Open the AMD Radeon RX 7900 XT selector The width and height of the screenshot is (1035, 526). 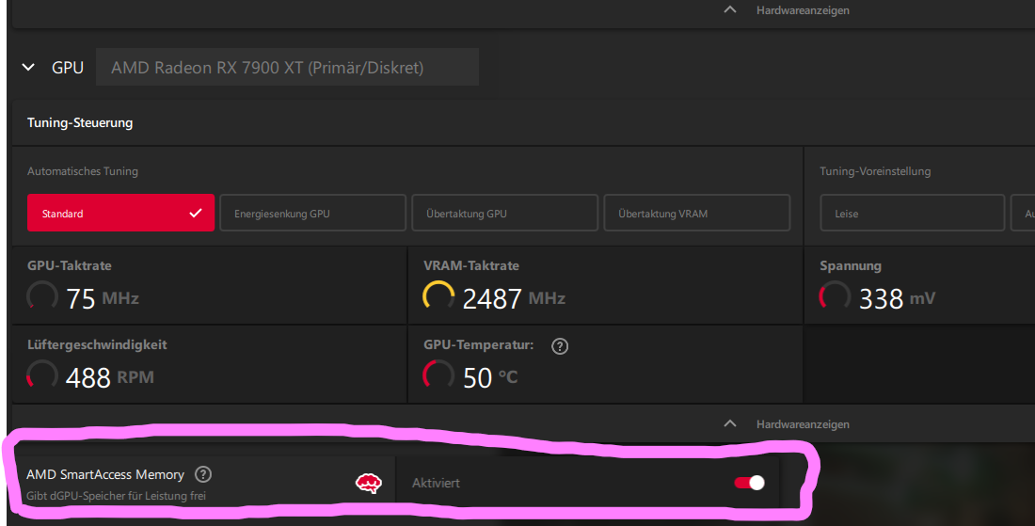(287, 67)
